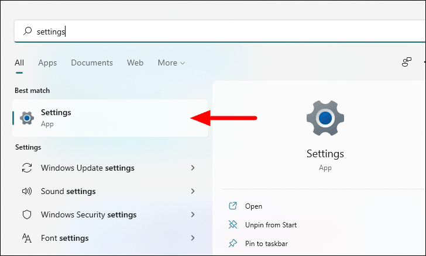This screenshot has height=256, width=426.
Task: Click the large Settings gear icon in preview pane
Action: [325, 118]
